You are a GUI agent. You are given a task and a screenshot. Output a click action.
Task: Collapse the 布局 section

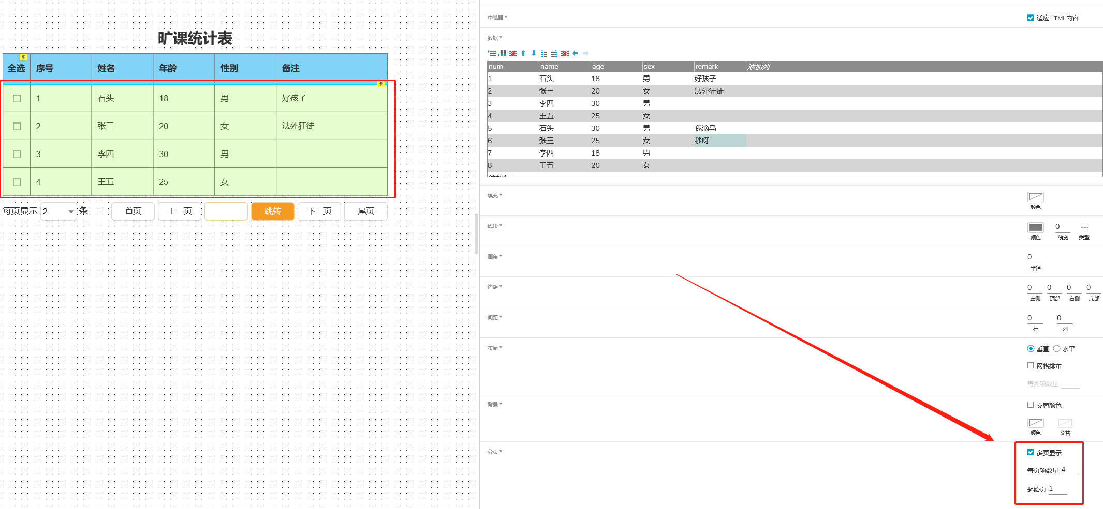coord(494,348)
